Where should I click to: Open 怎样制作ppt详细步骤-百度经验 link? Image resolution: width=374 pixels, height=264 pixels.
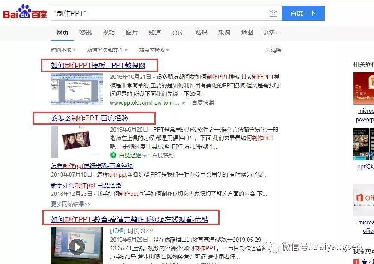point(92,166)
